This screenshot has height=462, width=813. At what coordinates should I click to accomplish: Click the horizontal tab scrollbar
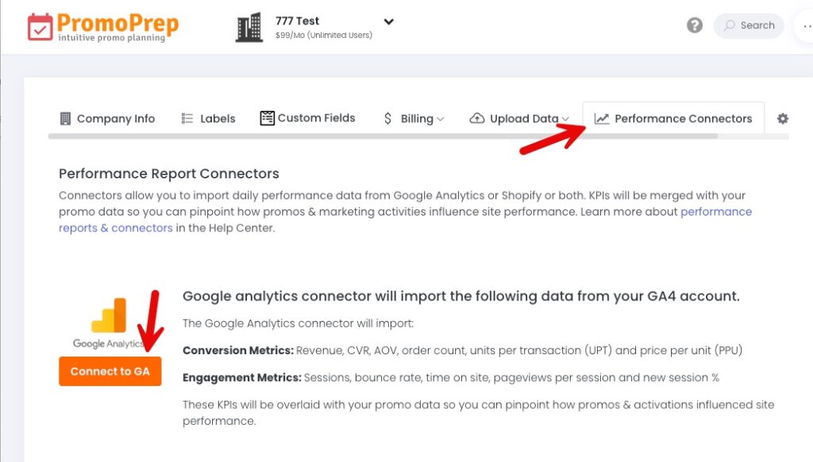pyautogui.click(x=383, y=136)
